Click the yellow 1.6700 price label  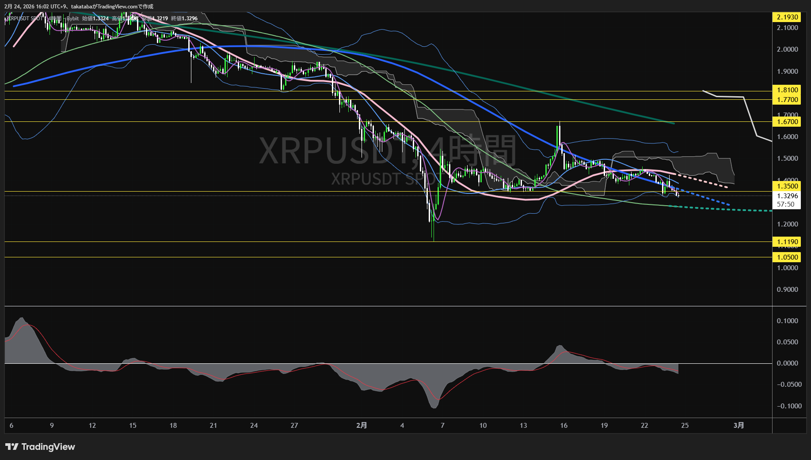(x=787, y=122)
